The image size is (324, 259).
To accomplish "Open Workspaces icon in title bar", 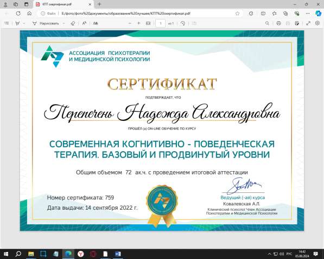I will (x=16, y=4).
